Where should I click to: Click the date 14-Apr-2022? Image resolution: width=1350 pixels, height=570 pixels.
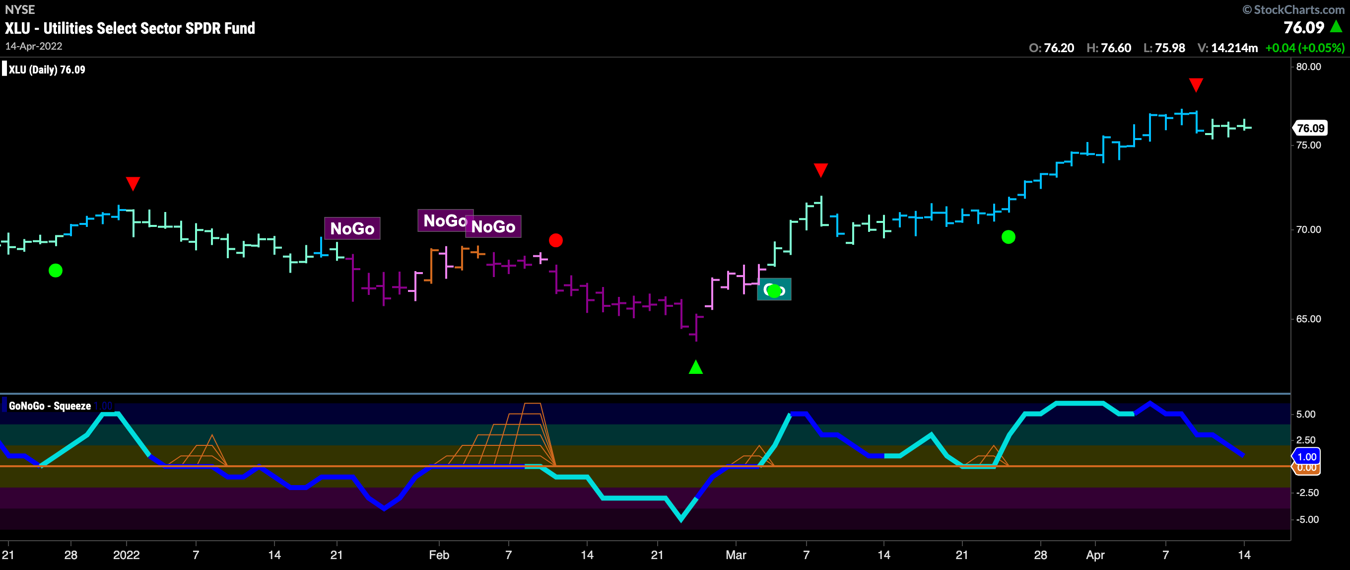[34, 46]
